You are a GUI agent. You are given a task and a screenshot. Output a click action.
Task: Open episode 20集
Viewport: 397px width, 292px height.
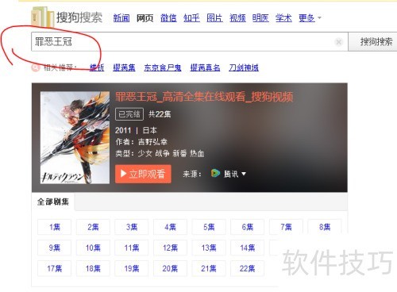(170, 268)
